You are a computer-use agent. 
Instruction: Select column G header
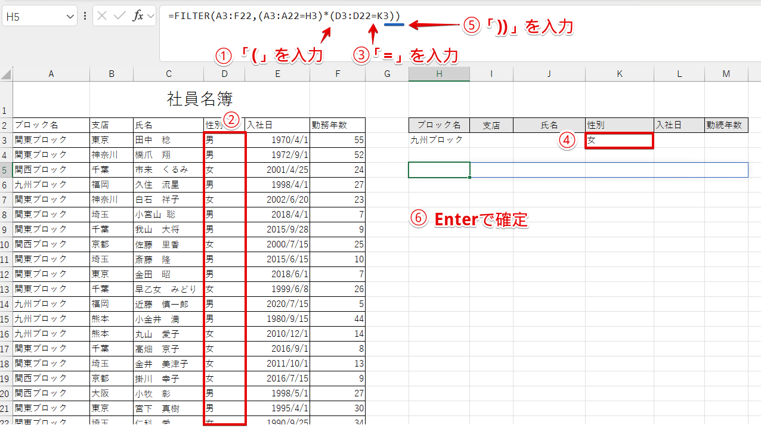tap(387, 74)
